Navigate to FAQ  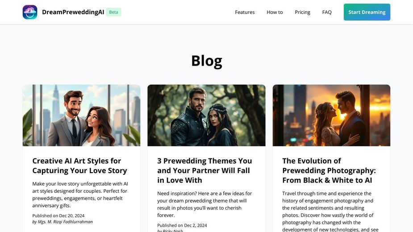tap(327, 12)
